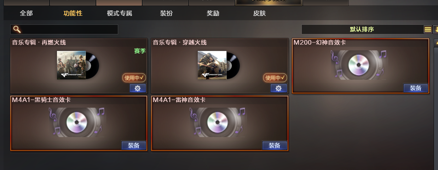Select the M4A1-雷神音效卡 disc icon
Image resolution: width=438 pixels, height=170 pixels.
pos(218,122)
